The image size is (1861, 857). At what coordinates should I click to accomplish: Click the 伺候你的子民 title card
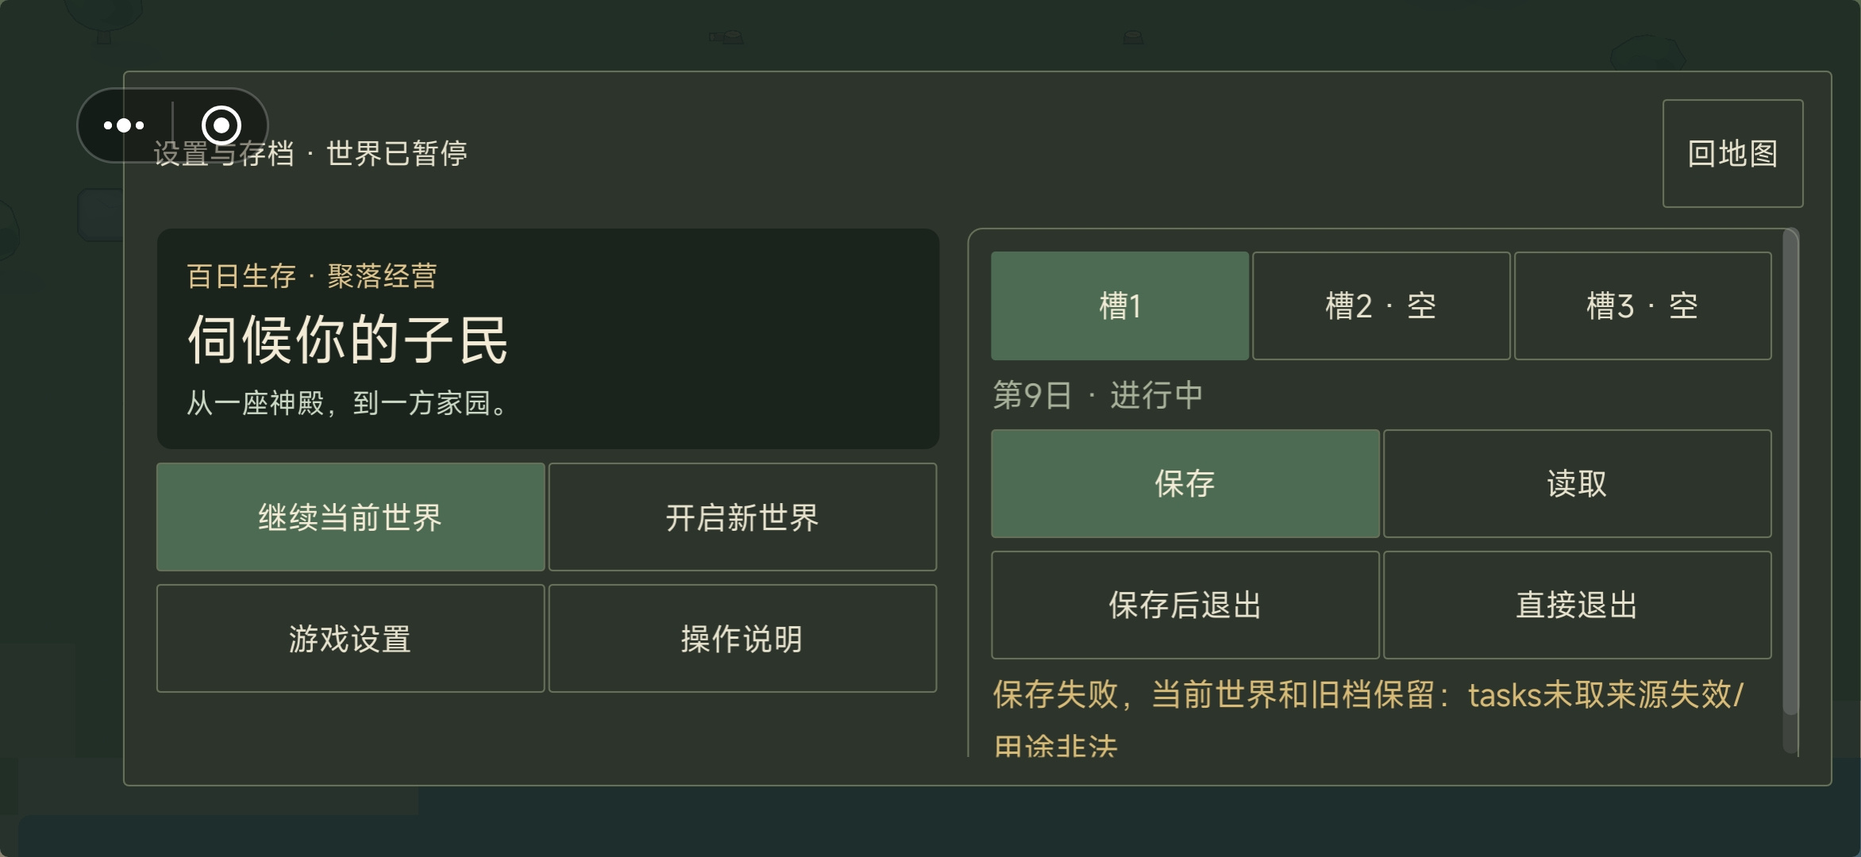point(548,339)
